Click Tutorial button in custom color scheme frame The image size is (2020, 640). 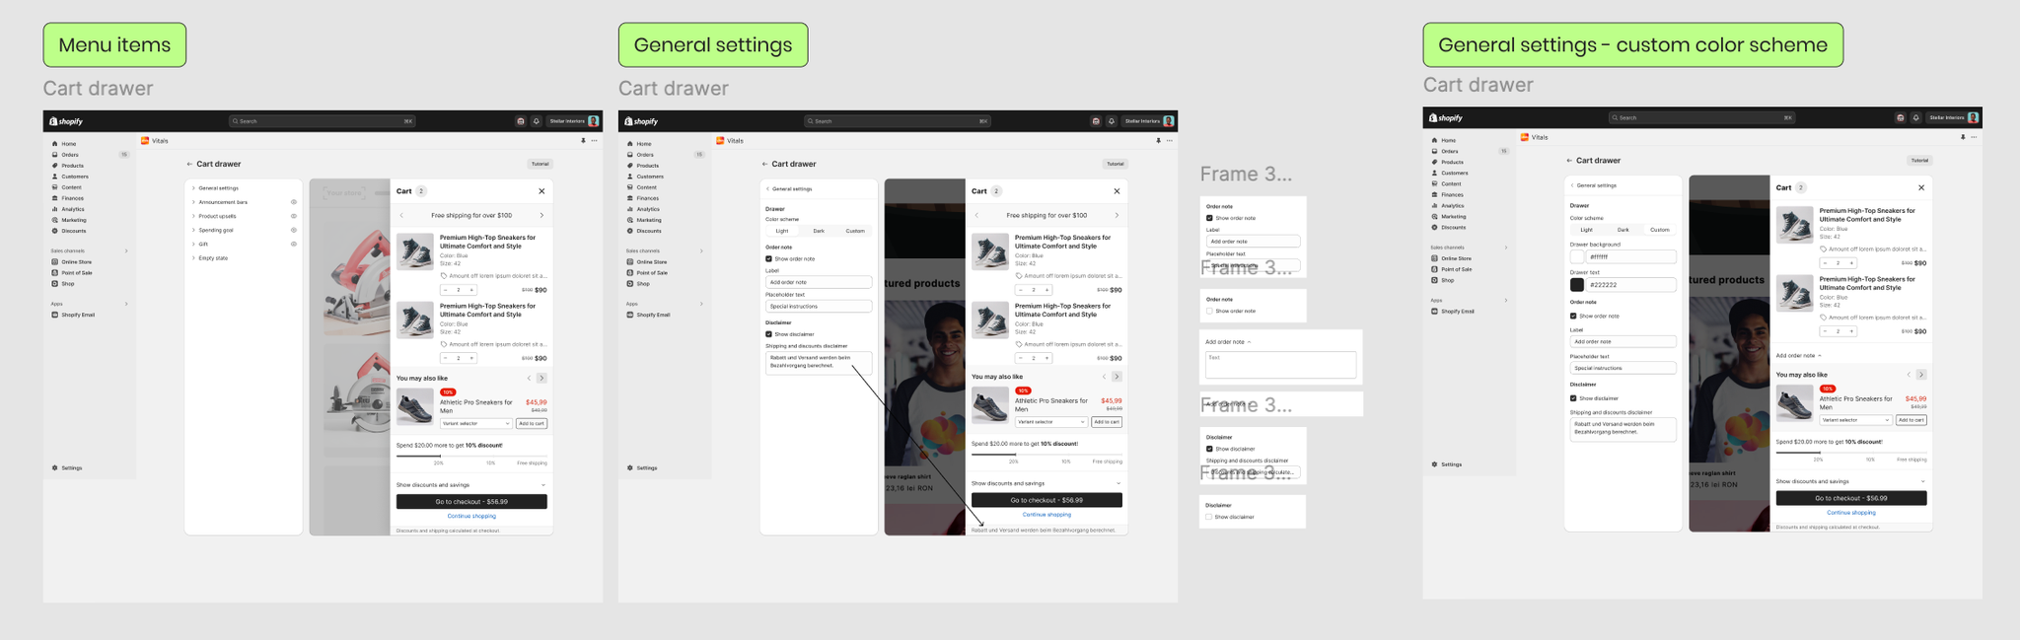point(1919,161)
